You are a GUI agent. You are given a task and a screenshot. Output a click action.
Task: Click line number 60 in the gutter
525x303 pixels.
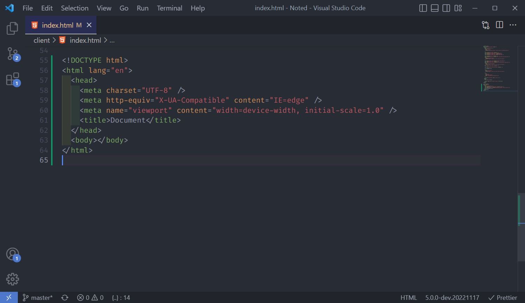pyautogui.click(x=44, y=110)
